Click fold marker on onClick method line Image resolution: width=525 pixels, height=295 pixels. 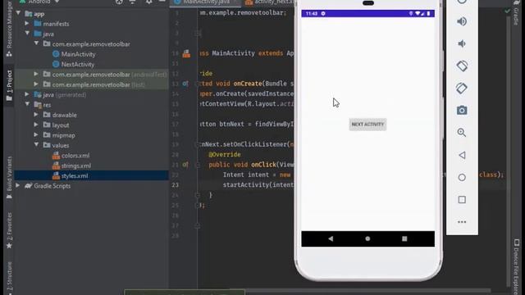197,165
